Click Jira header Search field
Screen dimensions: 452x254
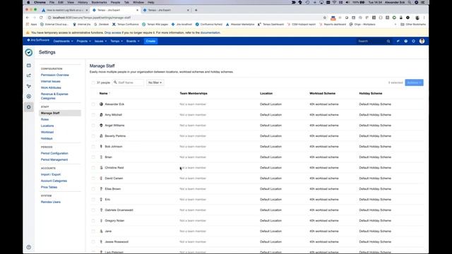(x=374, y=41)
